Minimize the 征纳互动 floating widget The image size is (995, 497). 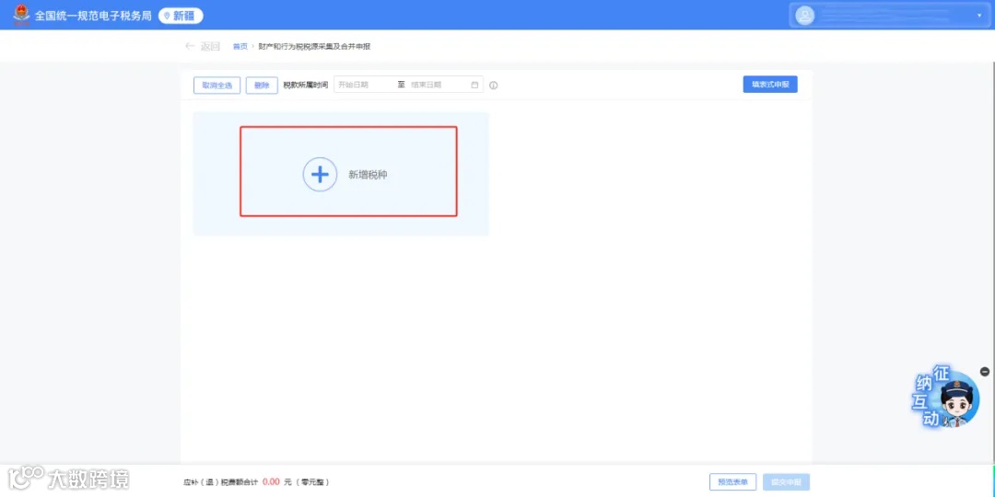[x=985, y=372]
